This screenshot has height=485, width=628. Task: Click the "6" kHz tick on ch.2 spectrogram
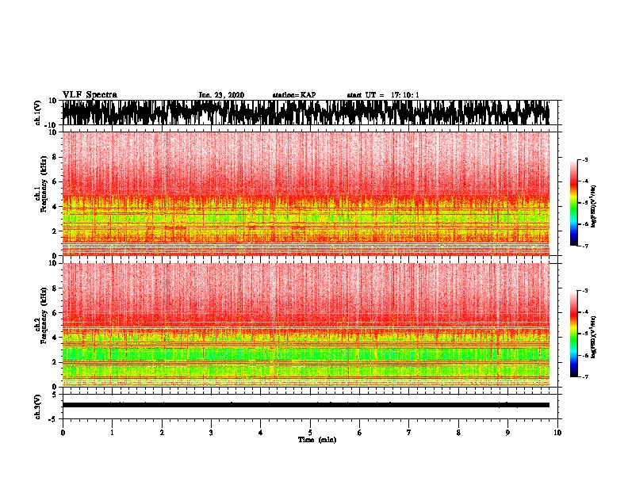56,312
